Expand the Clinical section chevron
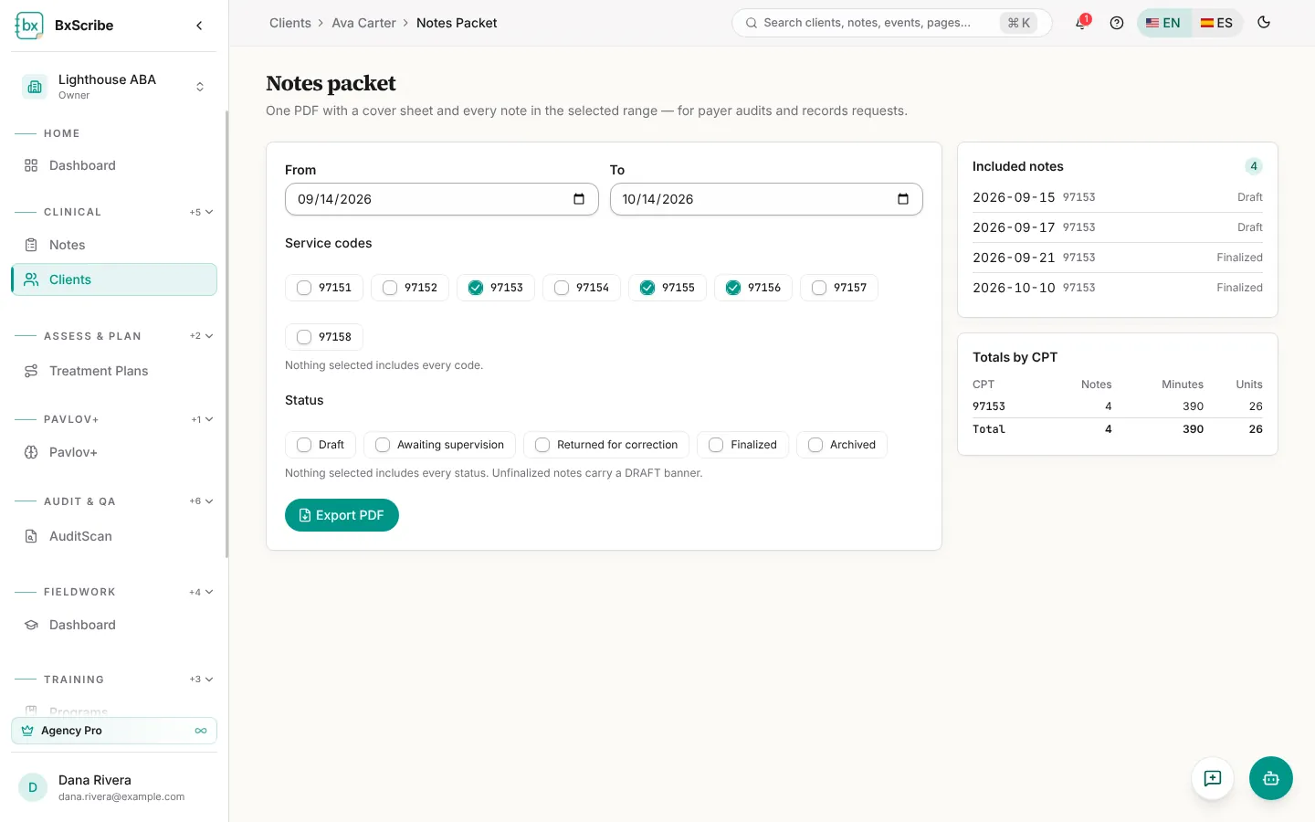The height and width of the screenshot is (822, 1315). (x=209, y=212)
